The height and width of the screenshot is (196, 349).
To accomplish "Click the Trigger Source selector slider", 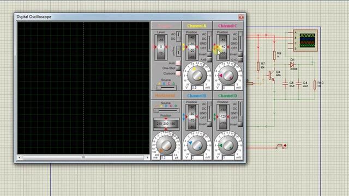I will 166,88.
